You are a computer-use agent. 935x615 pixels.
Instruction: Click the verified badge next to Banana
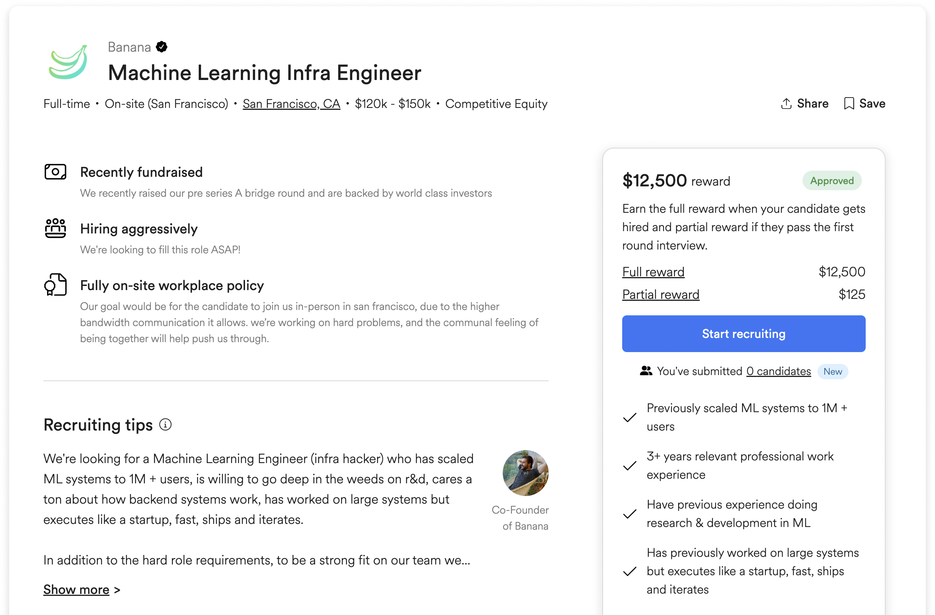pyautogui.click(x=162, y=47)
